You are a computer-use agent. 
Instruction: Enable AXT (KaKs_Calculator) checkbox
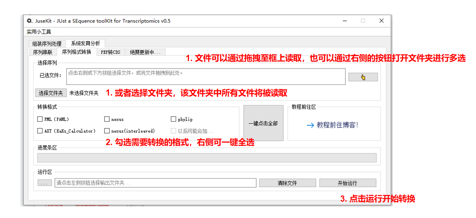pos(40,131)
